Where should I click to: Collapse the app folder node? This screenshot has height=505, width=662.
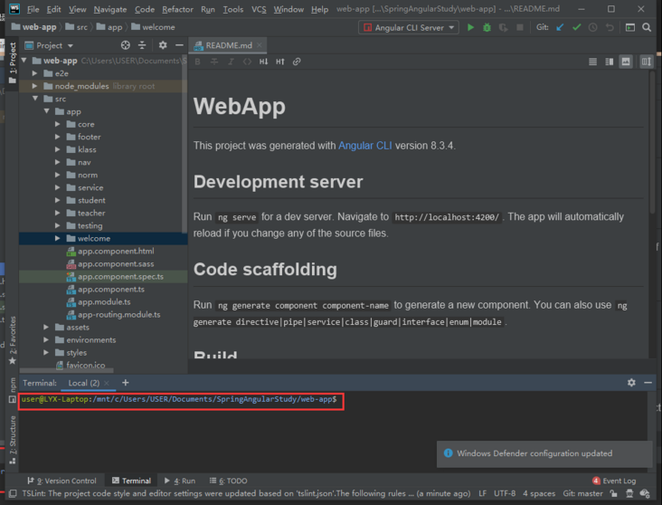[47, 112]
